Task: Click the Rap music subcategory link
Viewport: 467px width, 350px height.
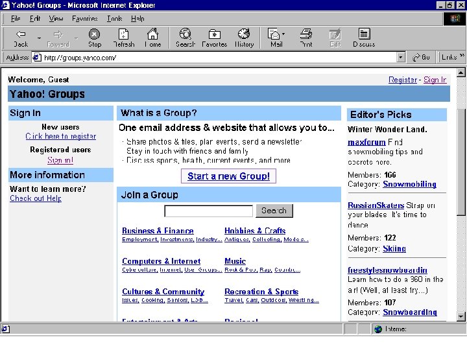Action: coord(265,270)
